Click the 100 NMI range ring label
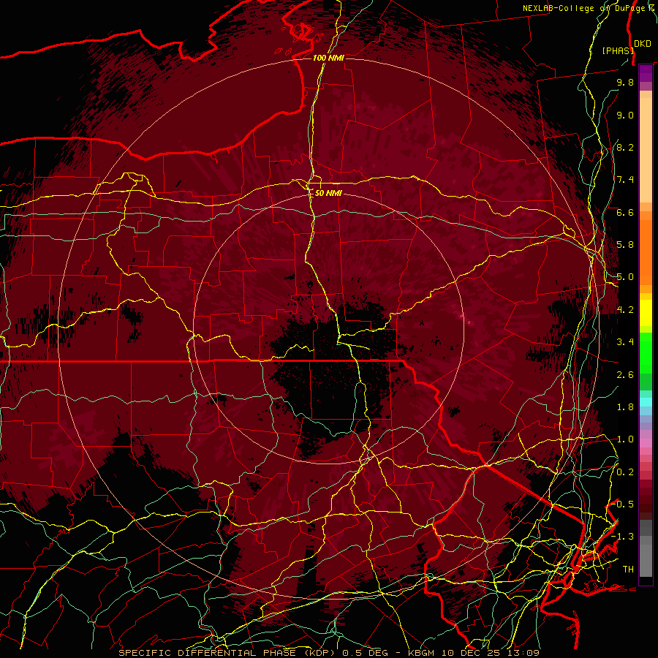Image resolution: width=658 pixels, height=658 pixels. coord(328,58)
